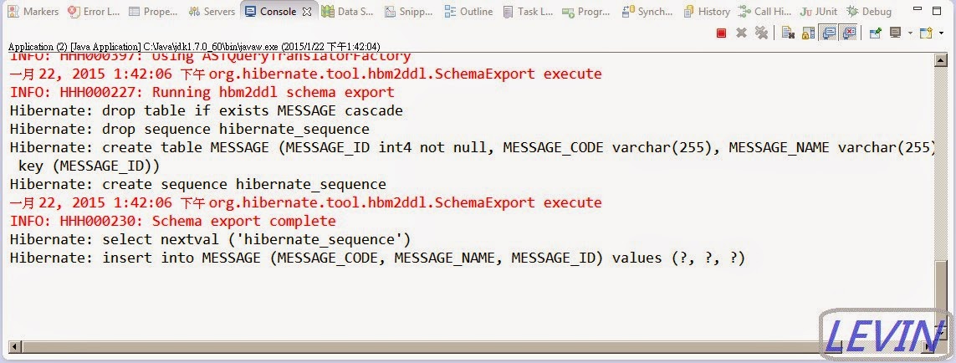The width and height of the screenshot is (956, 363).
Task: Click the Display Selected Console monitor icon
Action: click(895, 33)
